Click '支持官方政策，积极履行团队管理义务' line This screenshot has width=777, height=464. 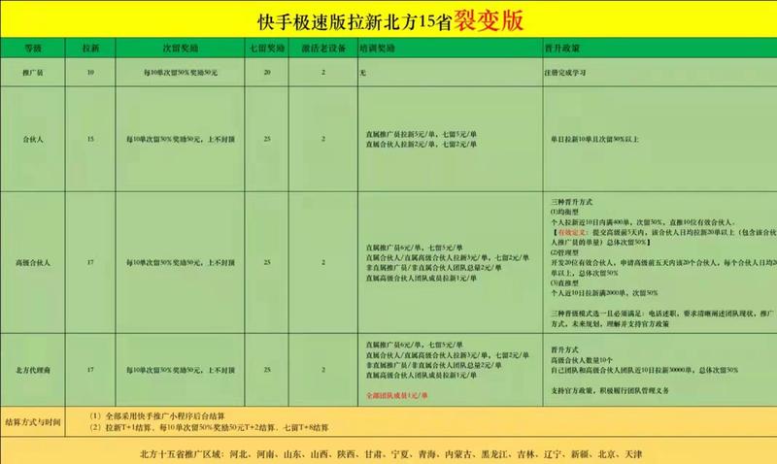610,390
